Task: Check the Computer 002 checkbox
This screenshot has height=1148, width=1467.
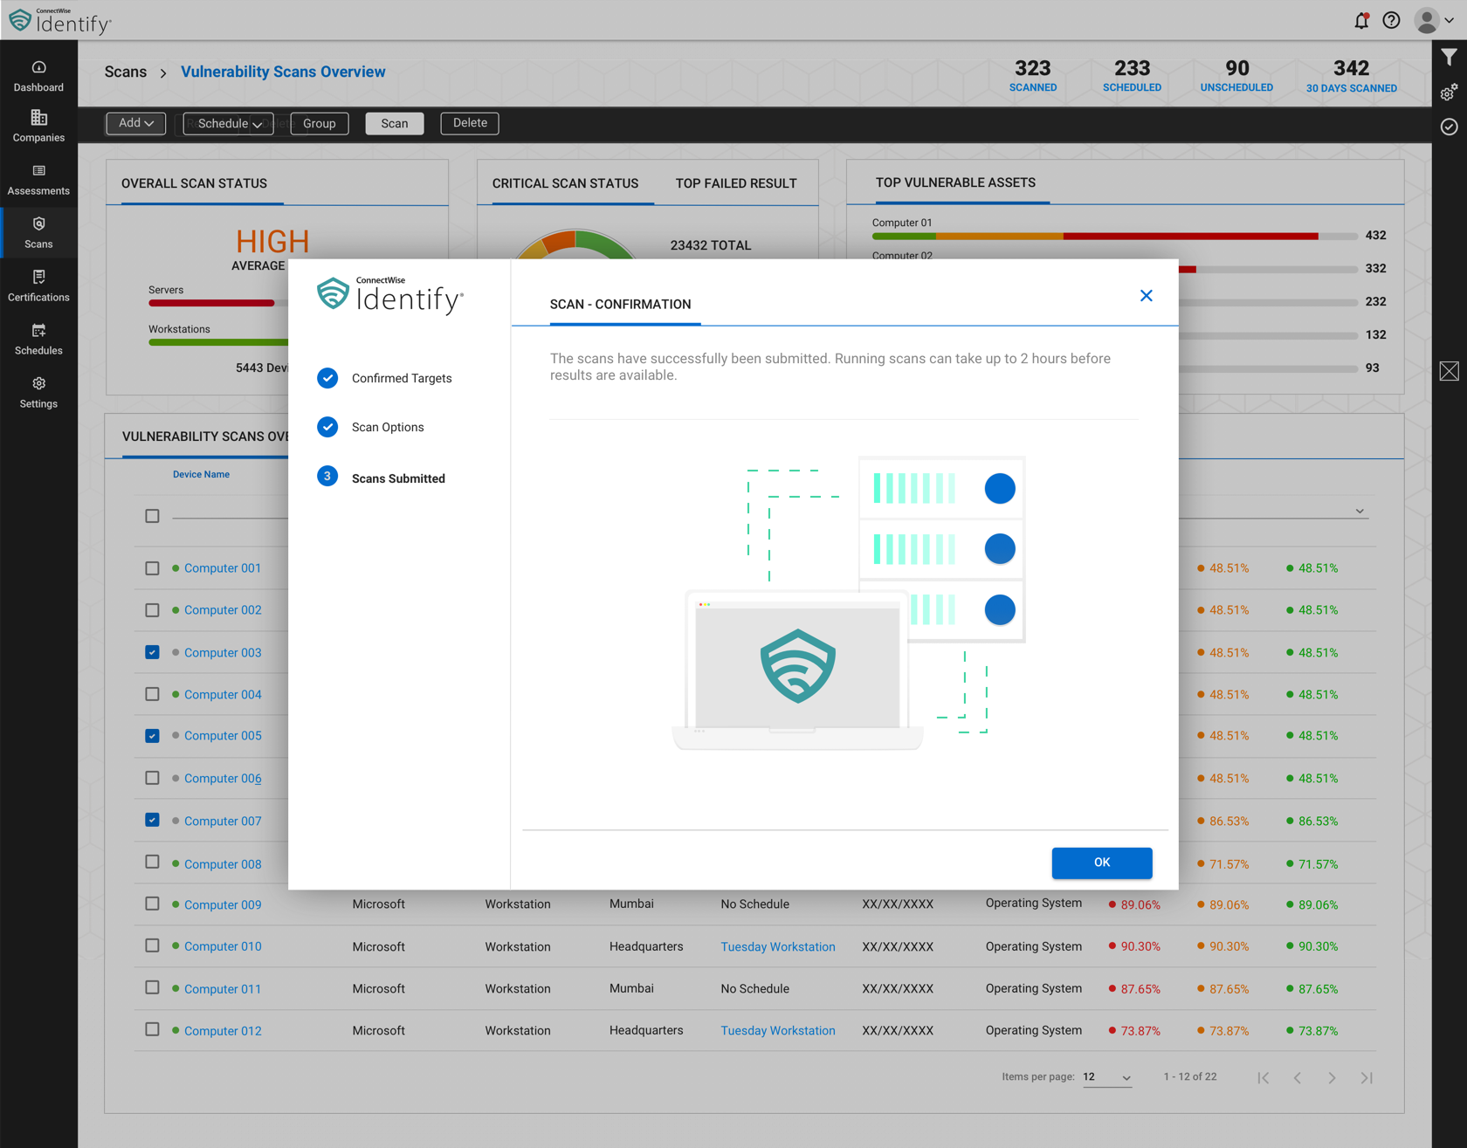Action: coord(152,610)
